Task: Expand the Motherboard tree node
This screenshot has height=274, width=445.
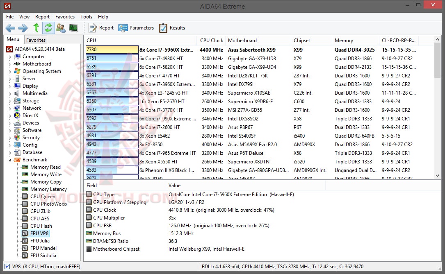Action: coord(10,64)
